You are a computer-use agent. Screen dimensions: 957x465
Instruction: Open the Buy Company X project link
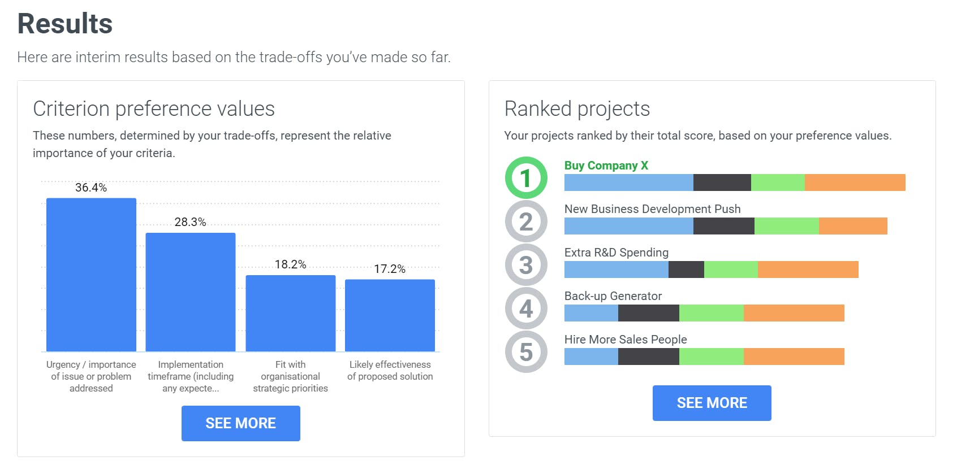(x=606, y=166)
